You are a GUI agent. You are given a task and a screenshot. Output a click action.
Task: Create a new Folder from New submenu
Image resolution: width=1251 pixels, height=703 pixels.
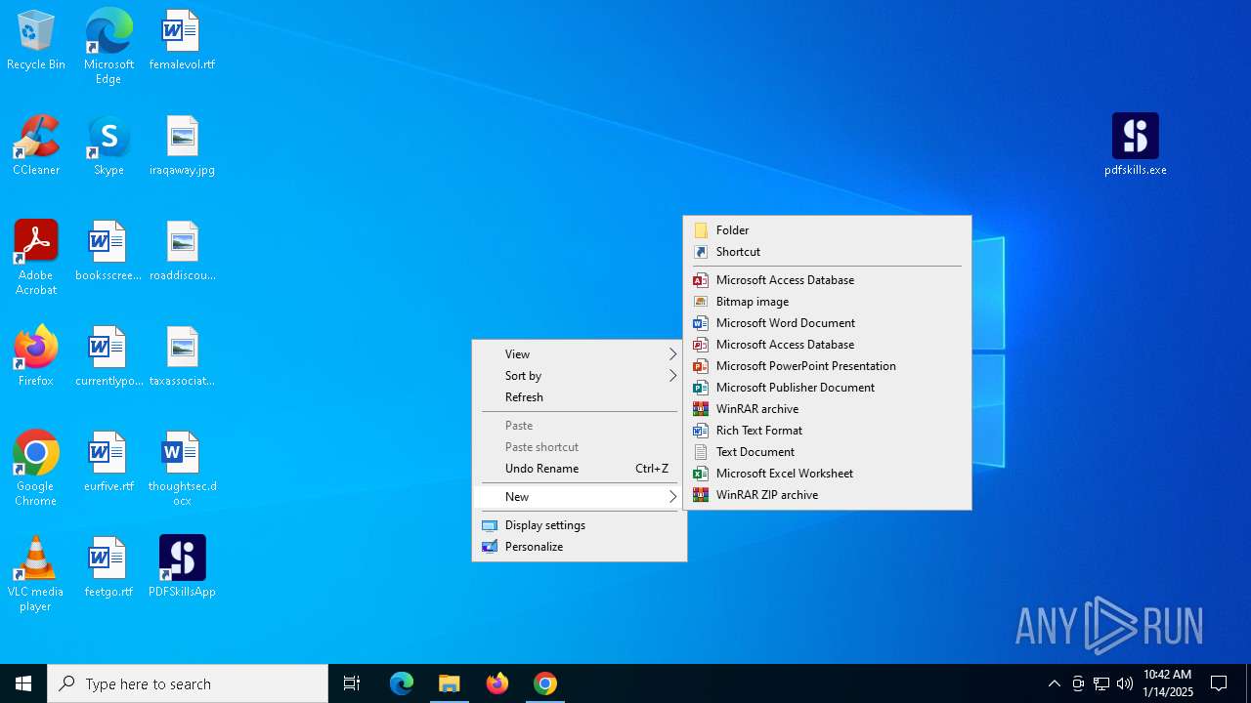(827, 230)
